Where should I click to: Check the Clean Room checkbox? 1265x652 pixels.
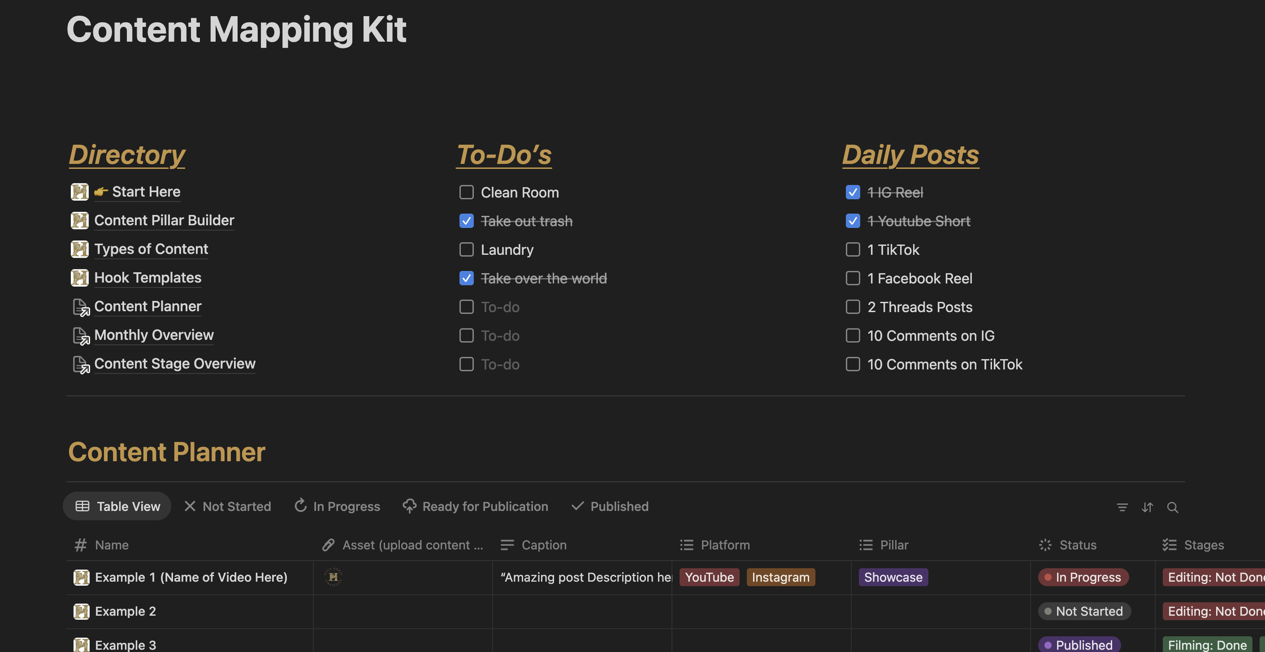[466, 192]
